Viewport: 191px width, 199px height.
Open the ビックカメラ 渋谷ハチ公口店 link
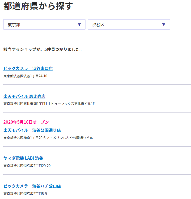[x=32, y=186]
